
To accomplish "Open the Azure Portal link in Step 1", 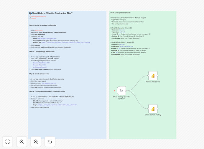I will click(39, 30).
